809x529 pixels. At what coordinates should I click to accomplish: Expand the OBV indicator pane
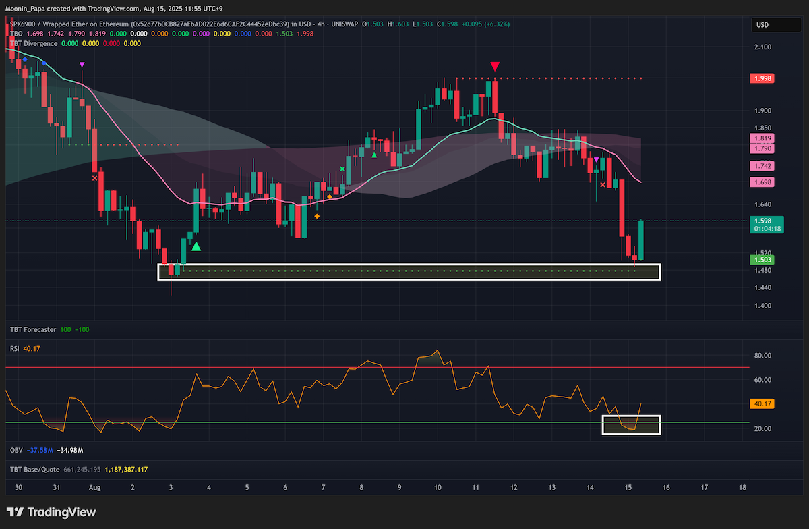click(16, 449)
